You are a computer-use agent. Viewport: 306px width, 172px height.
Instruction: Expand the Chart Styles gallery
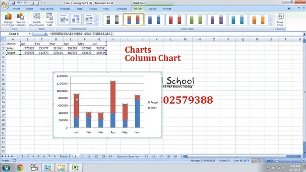271,24
